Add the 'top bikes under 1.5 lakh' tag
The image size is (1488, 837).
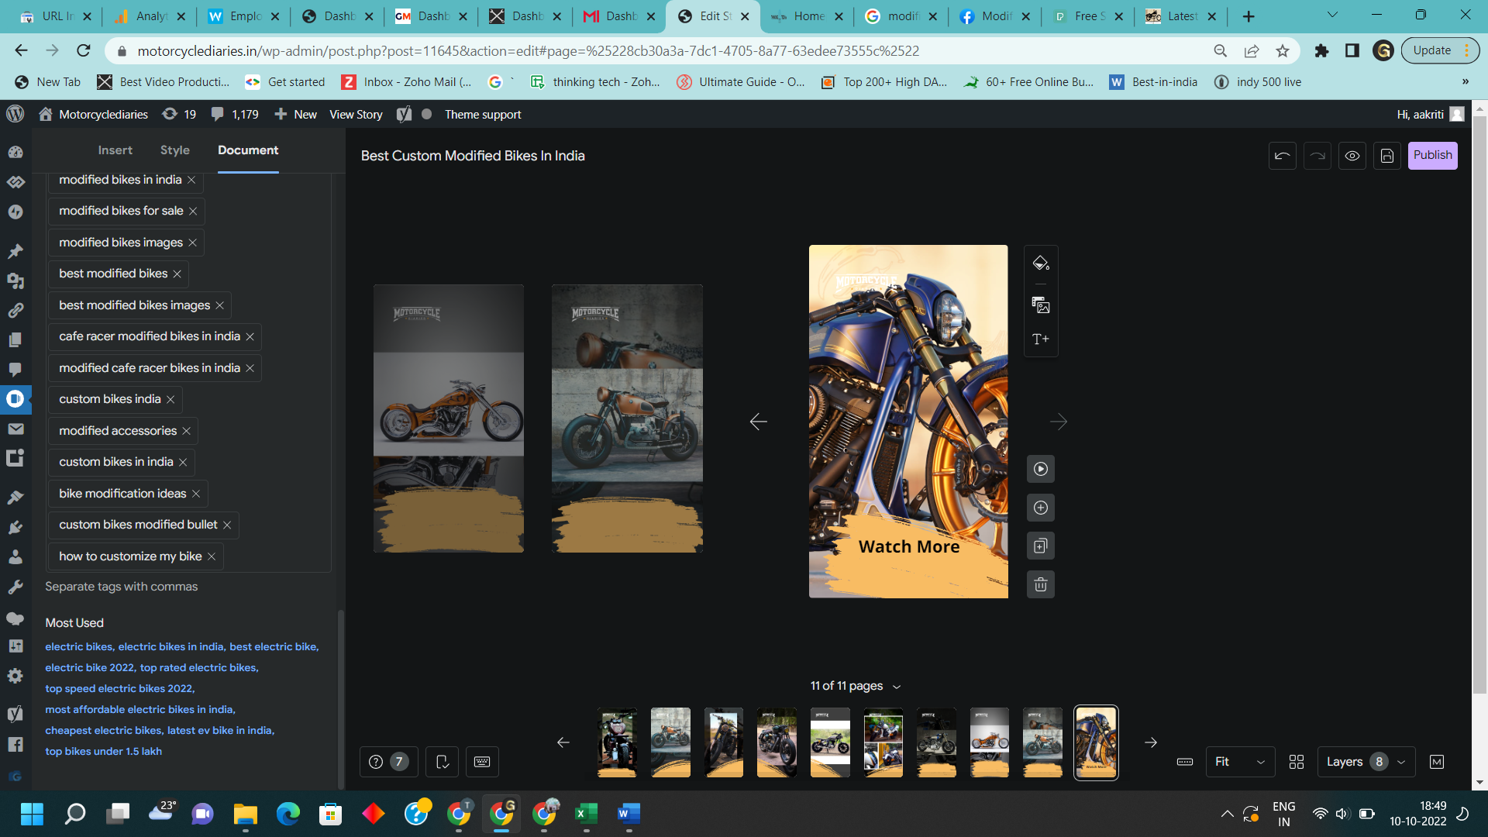click(103, 751)
